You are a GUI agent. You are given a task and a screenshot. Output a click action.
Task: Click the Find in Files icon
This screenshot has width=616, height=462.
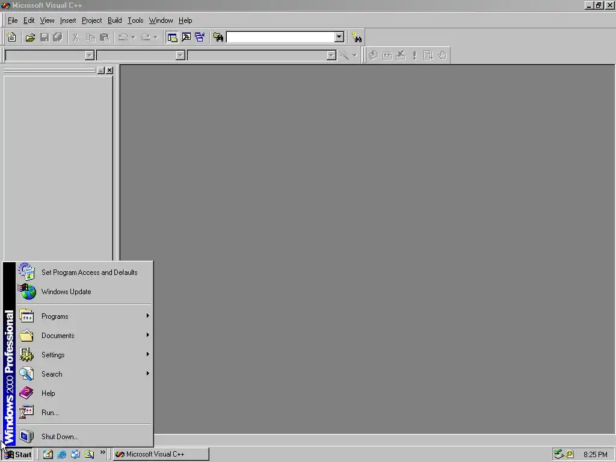pyautogui.click(x=218, y=37)
